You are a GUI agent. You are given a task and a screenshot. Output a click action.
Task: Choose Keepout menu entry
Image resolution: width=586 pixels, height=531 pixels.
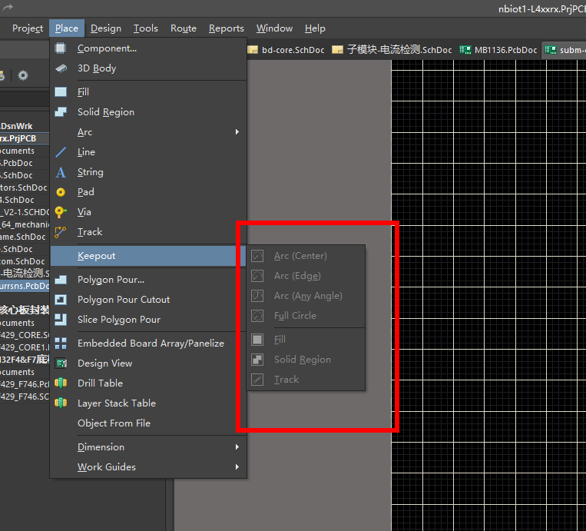pos(148,256)
